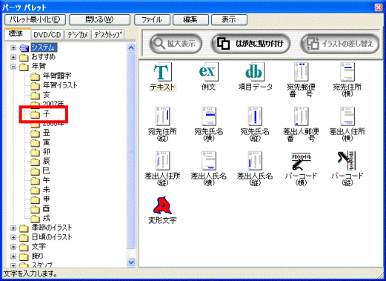Click the tree scrollbar up arrow
Image resolution: width=386 pixels, height=281 pixels.
pos(131,47)
